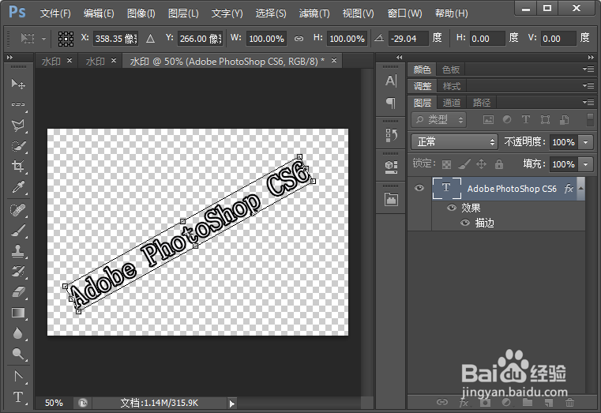Viewport: 601px width, 413px height.
Task: Select the Horizontal Type tool
Action: click(18, 397)
